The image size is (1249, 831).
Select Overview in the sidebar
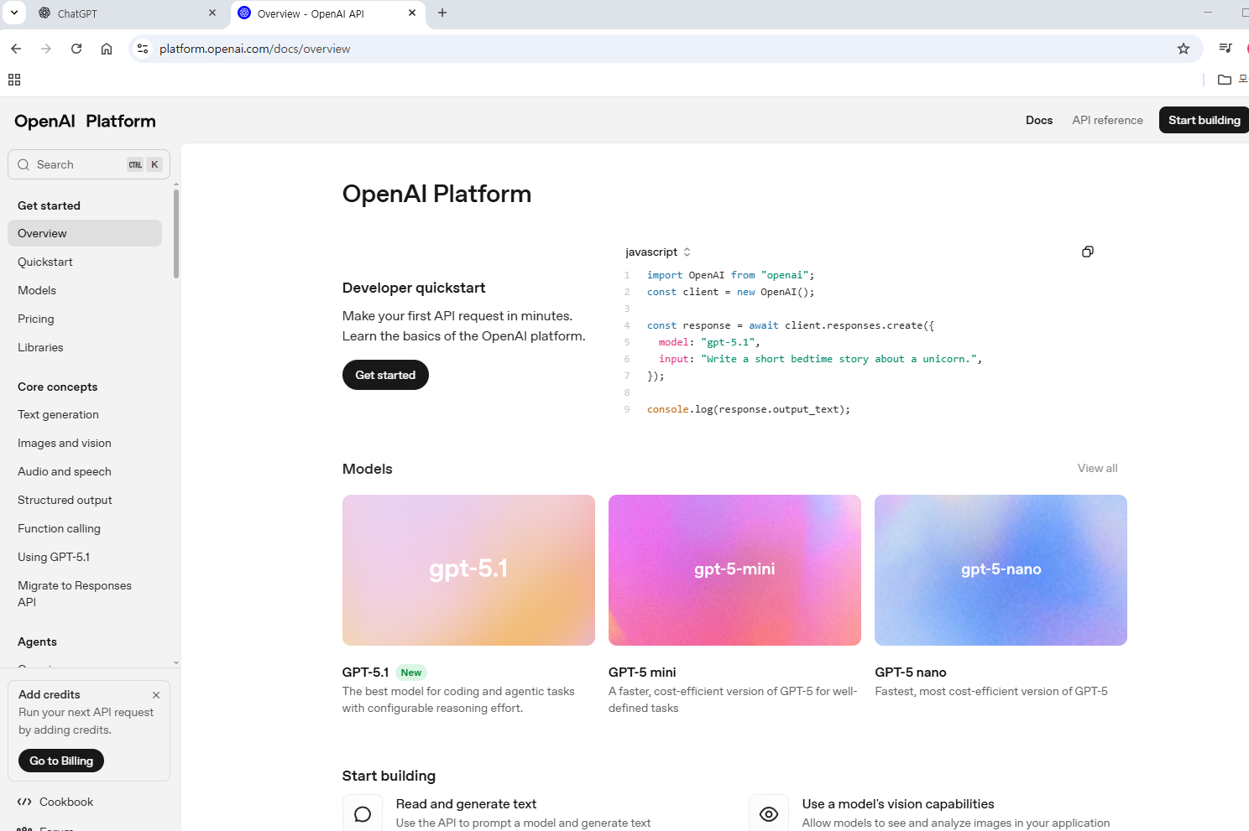85,233
